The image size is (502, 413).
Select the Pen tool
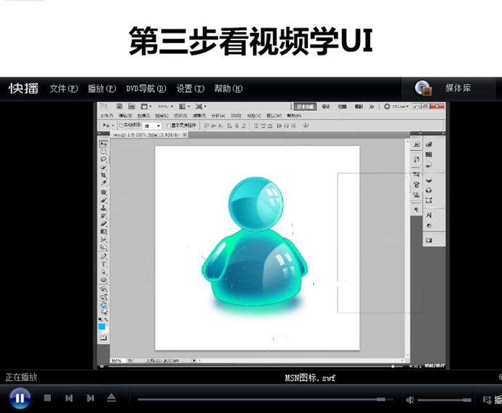click(x=103, y=256)
